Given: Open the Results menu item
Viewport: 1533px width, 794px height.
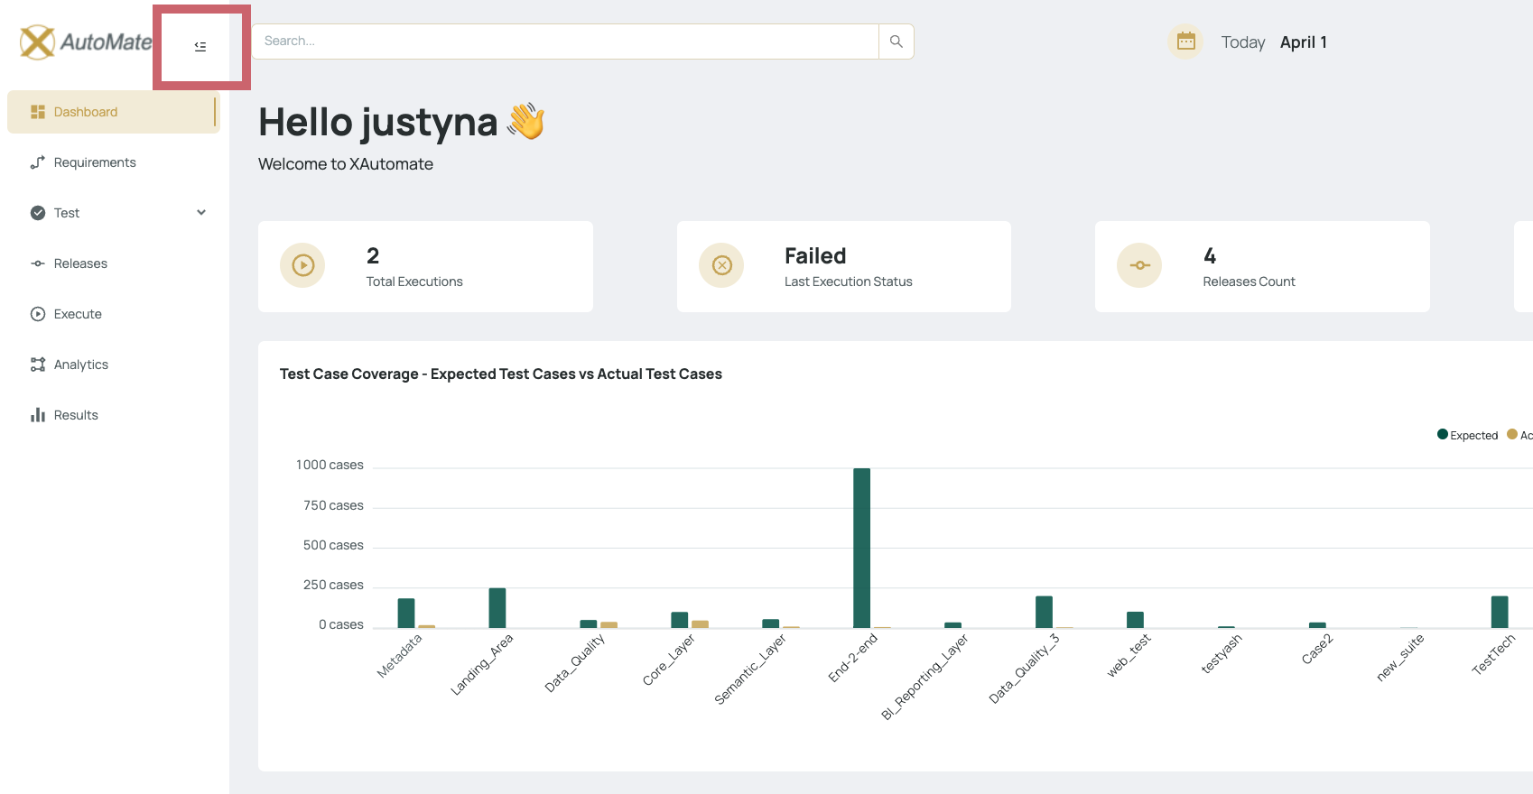Looking at the screenshot, I should (x=114, y=415).
